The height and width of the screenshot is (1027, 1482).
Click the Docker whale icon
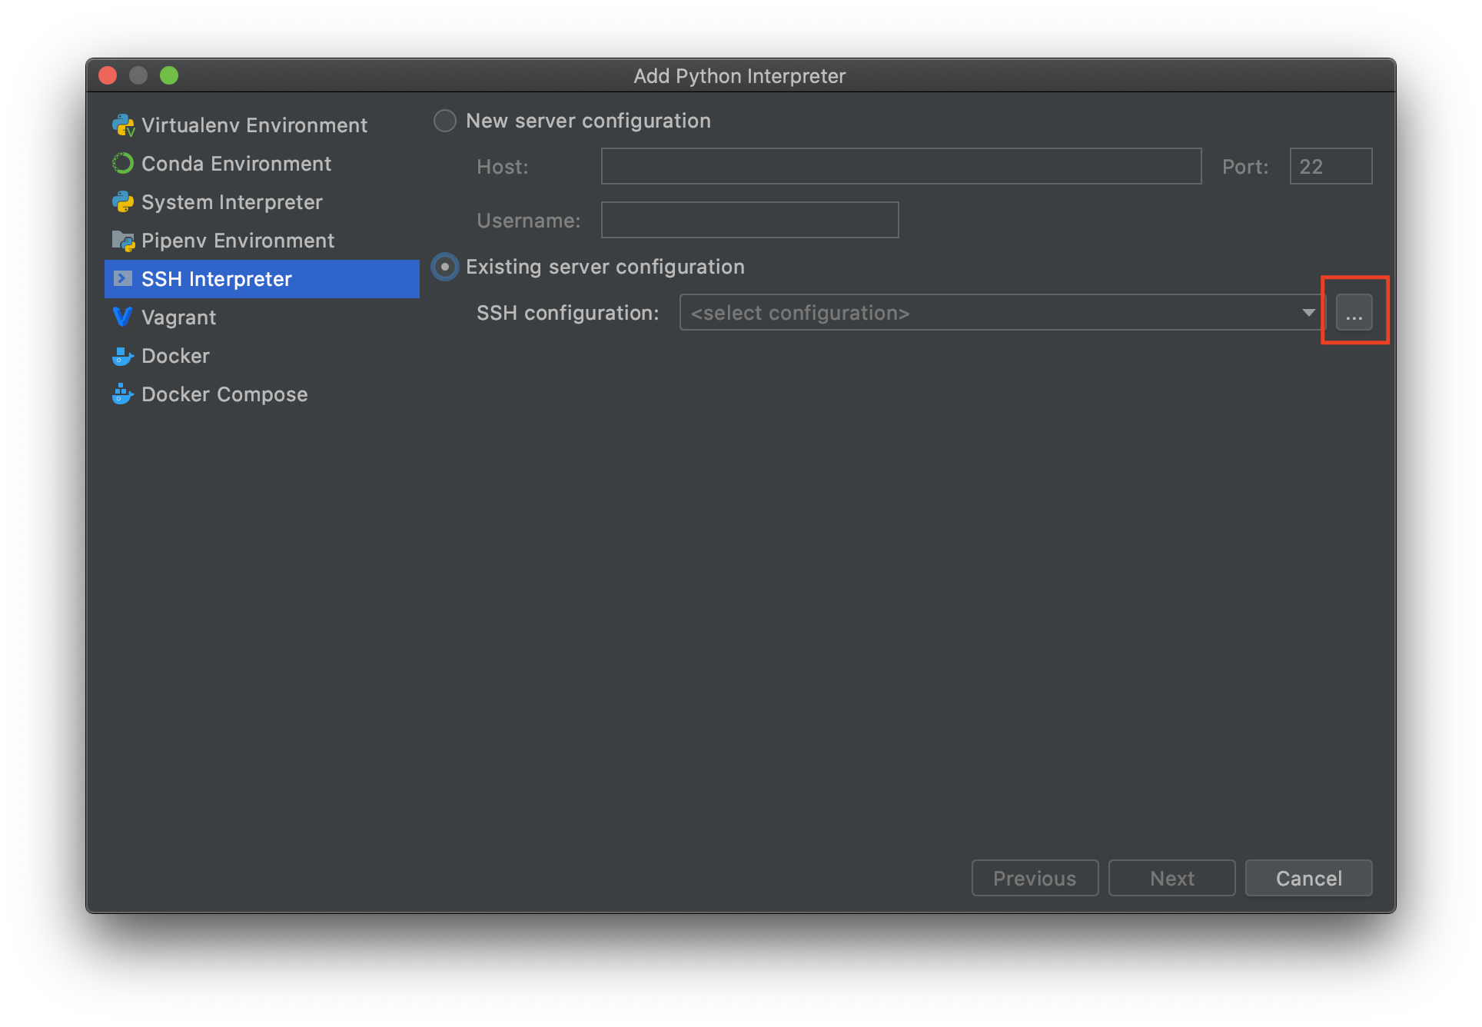coord(123,356)
